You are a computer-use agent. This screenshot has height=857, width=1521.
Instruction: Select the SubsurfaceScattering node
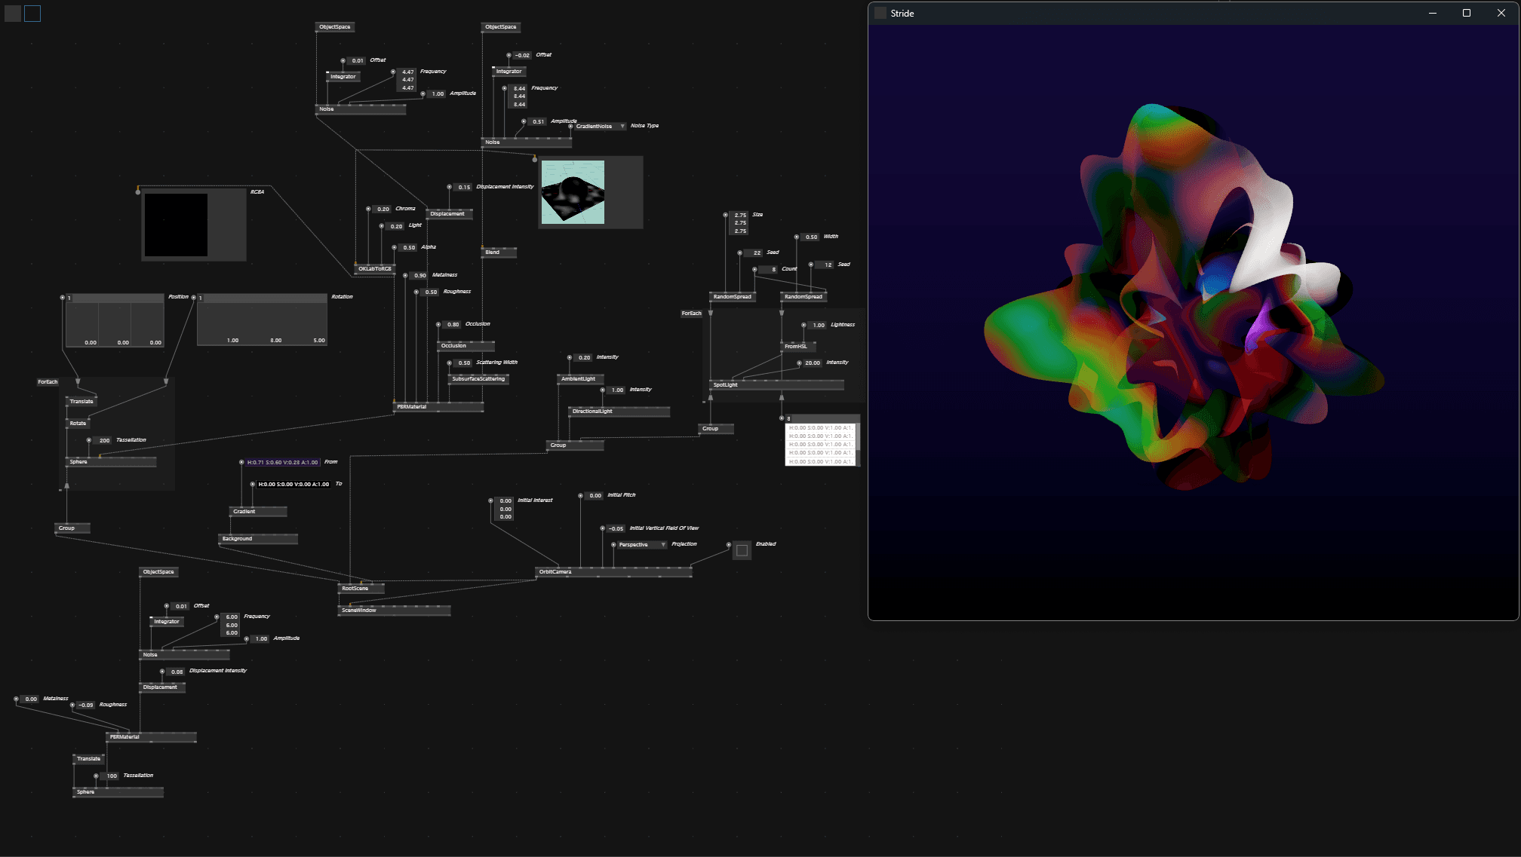(478, 379)
